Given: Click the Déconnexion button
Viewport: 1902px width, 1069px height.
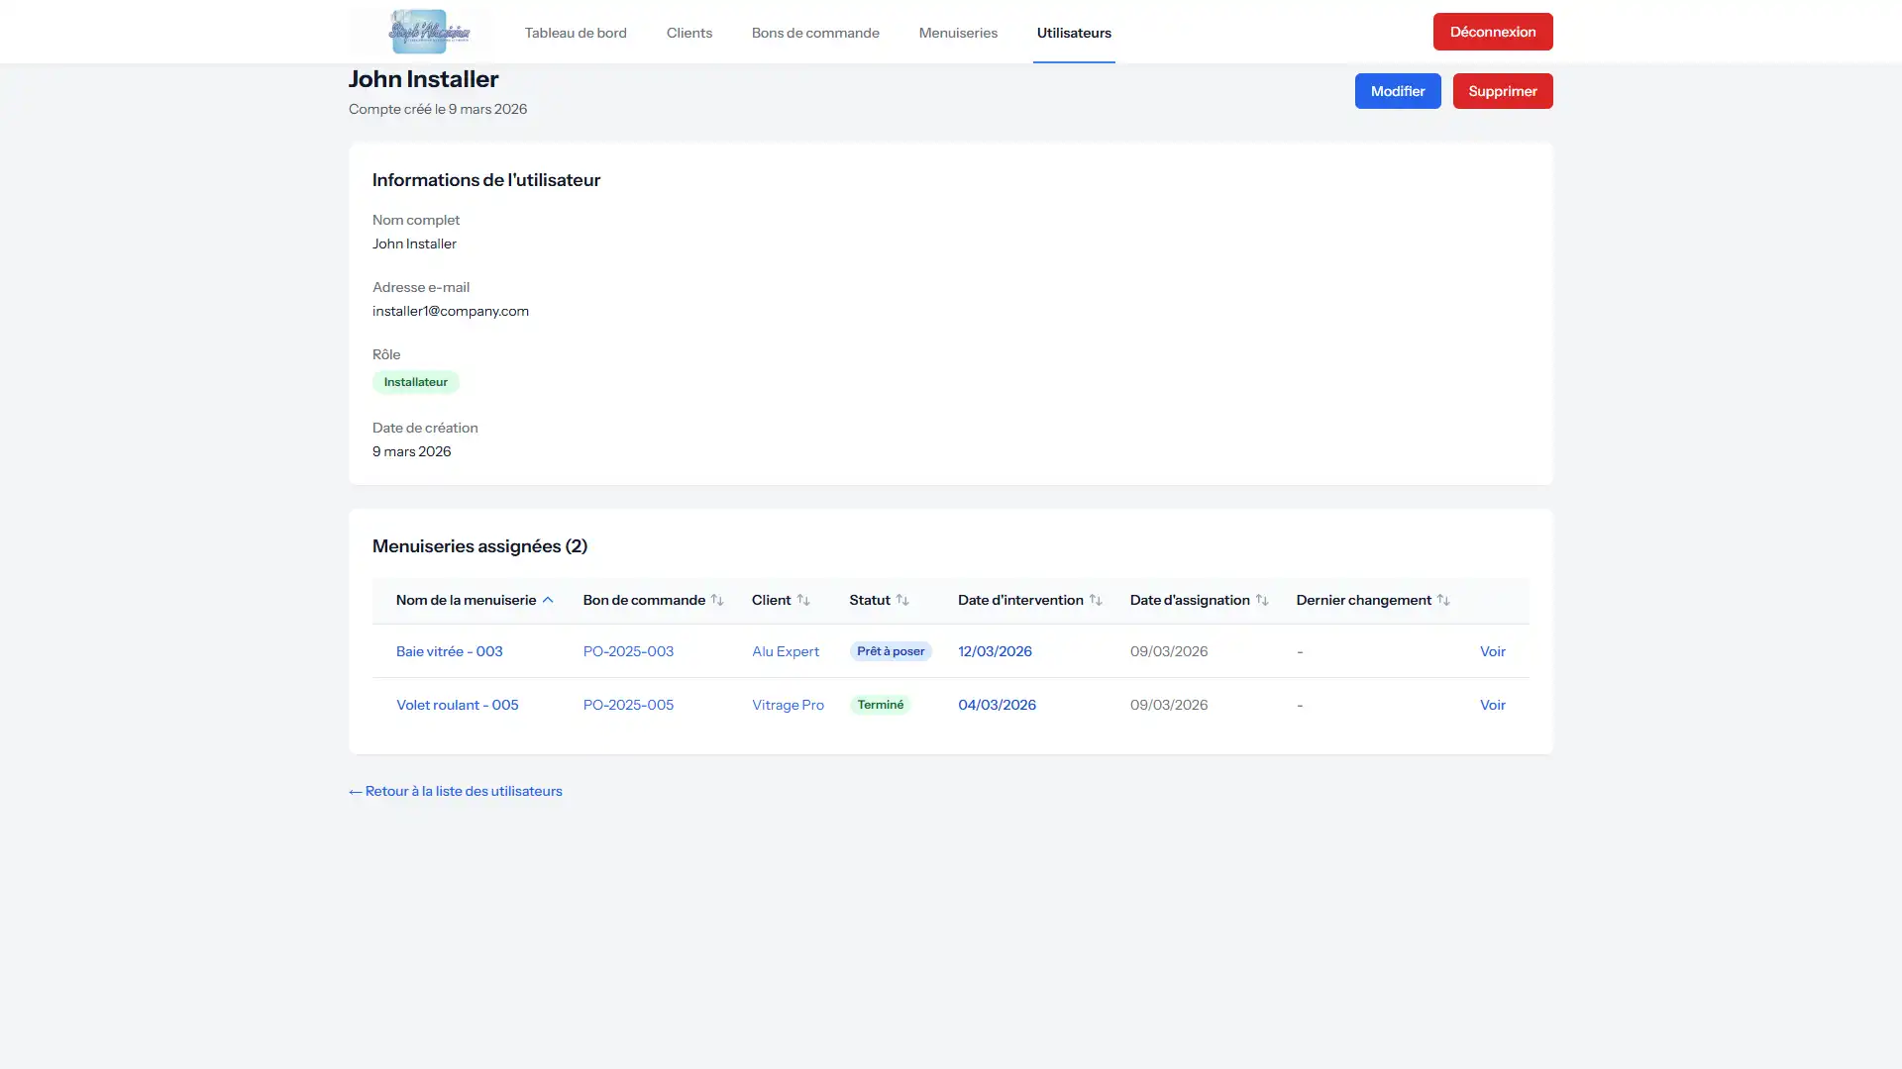Looking at the screenshot, I should (1492, 32).
